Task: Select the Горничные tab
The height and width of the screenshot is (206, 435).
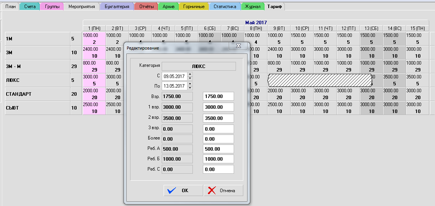Action: (x=194, y=7)
